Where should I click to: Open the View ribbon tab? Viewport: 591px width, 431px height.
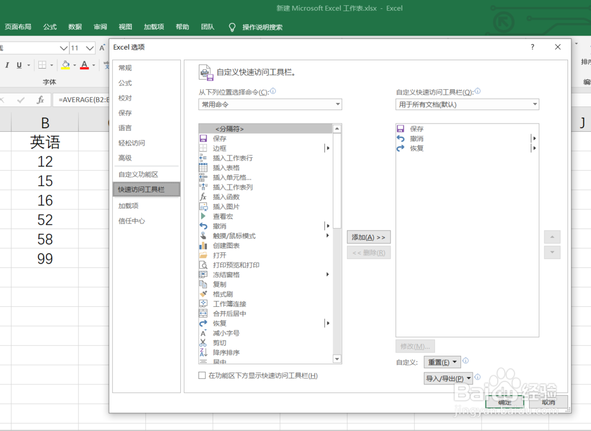(125, 27)
